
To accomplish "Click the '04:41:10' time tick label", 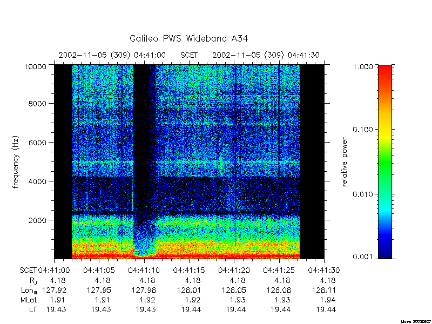I will [144, 271].
